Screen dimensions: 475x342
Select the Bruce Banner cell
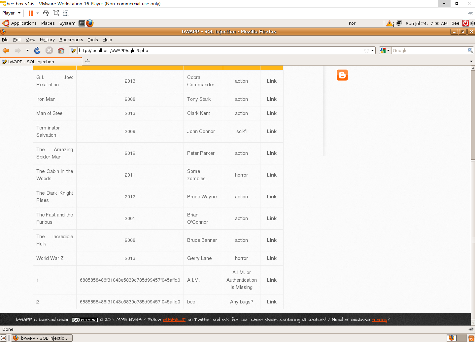(x=203, y=240)
